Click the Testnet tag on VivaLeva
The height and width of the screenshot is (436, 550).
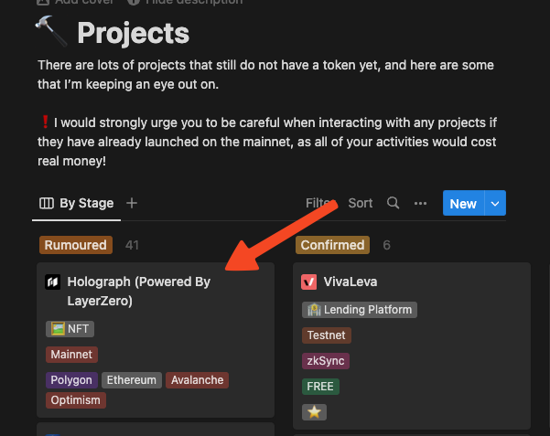coord(327,335)
